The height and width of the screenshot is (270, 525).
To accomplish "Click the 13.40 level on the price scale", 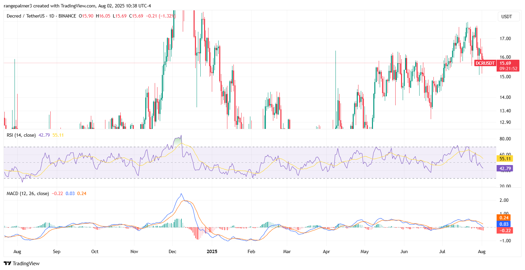I will 505,111.
